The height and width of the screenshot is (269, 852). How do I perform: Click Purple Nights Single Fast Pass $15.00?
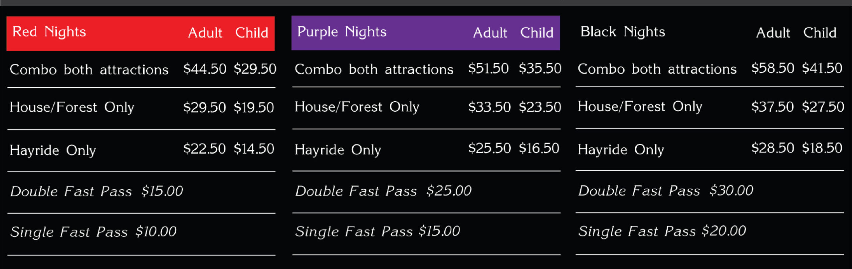(377, 231)
